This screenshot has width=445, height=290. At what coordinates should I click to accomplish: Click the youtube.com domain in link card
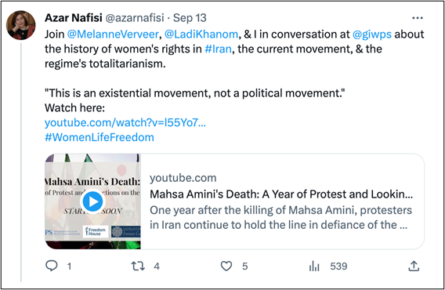click(x=183, y=178)
